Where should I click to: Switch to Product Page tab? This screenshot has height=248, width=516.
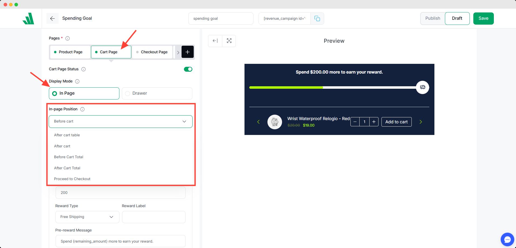70,52
